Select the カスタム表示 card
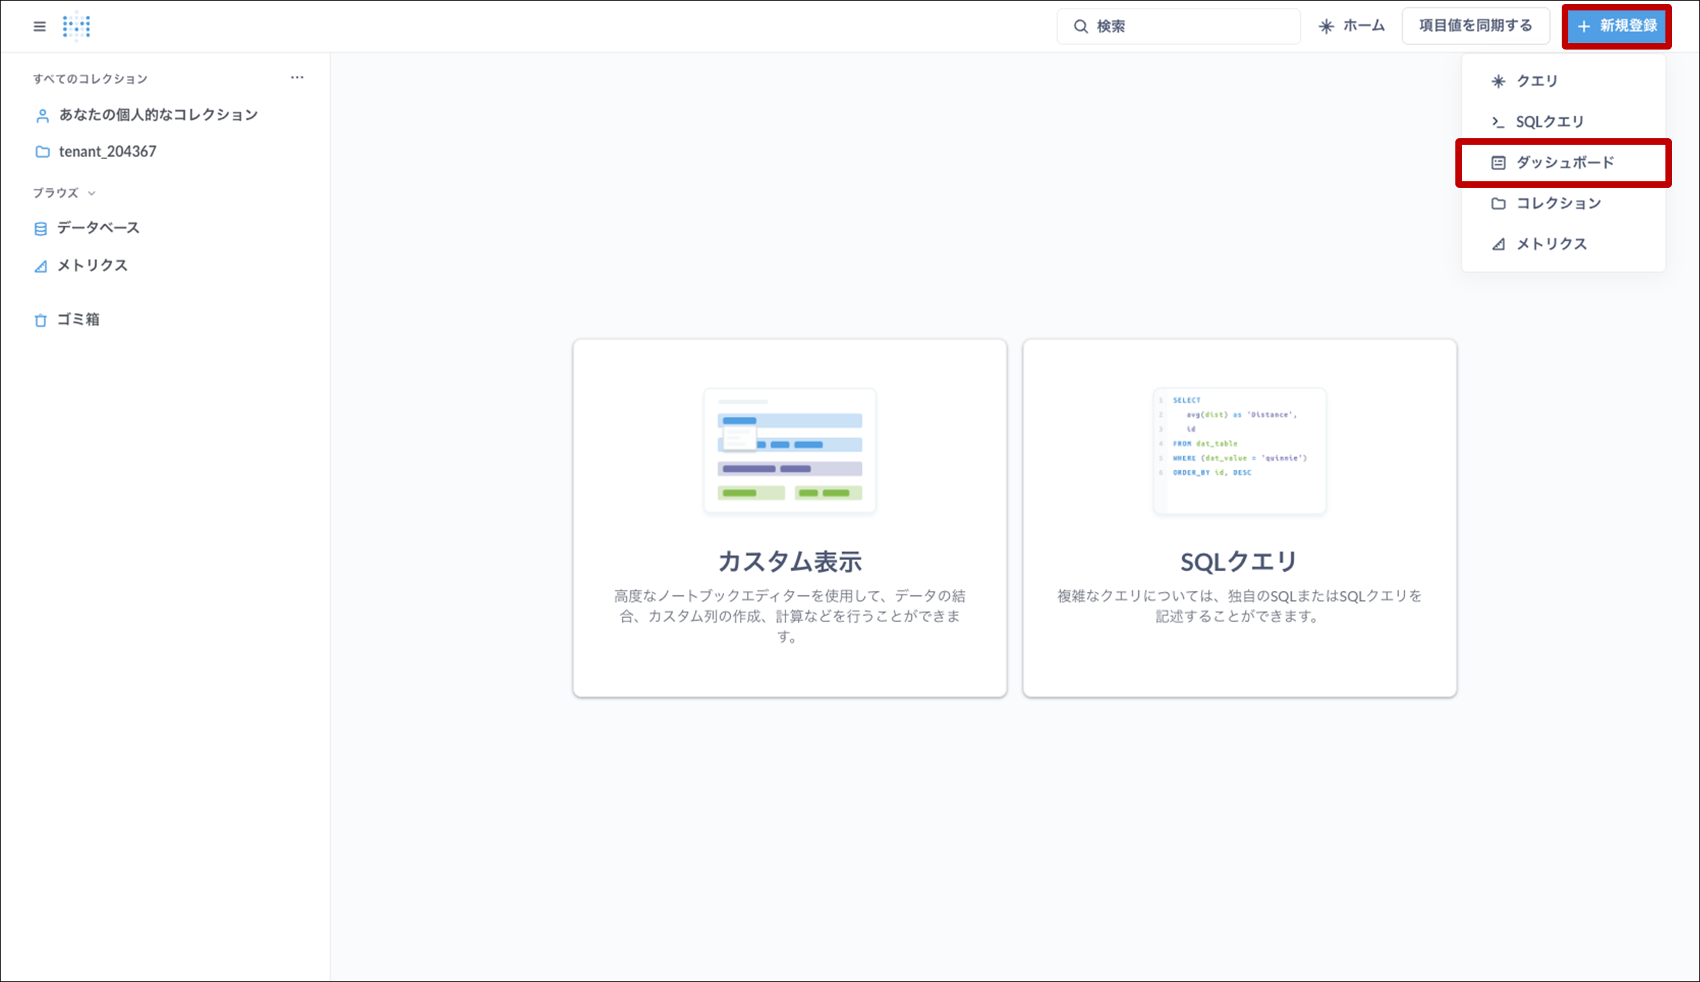This screenshot has width=1700, height=982. click(x=790, y=518)
